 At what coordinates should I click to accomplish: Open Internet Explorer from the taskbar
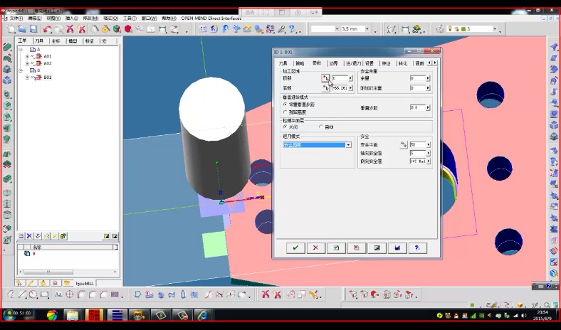[x=203, y=315]
